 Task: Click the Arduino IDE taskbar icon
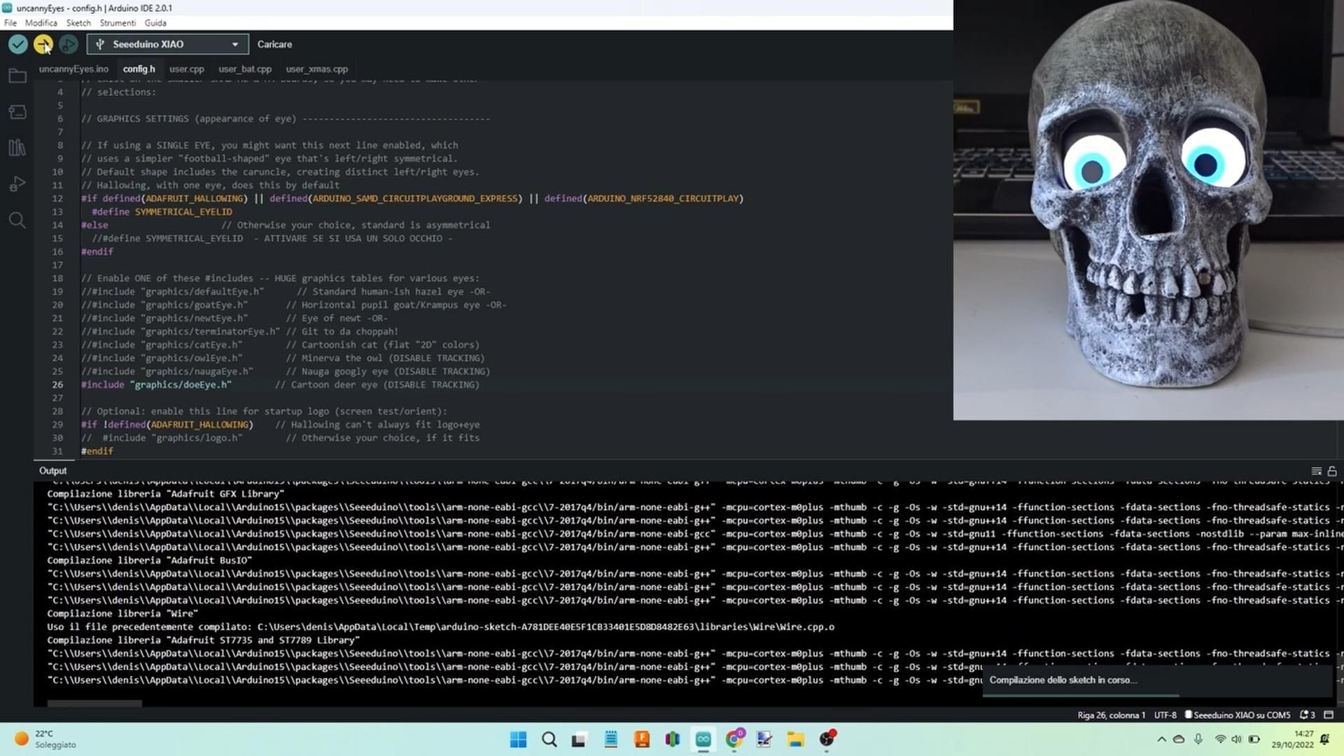703,739
